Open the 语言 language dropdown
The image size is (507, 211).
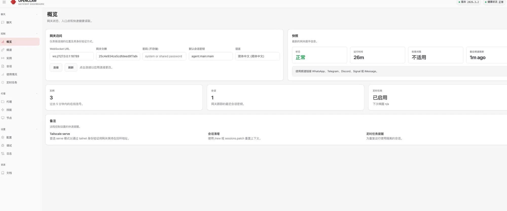pyautogui.click(x=257, y=56)
